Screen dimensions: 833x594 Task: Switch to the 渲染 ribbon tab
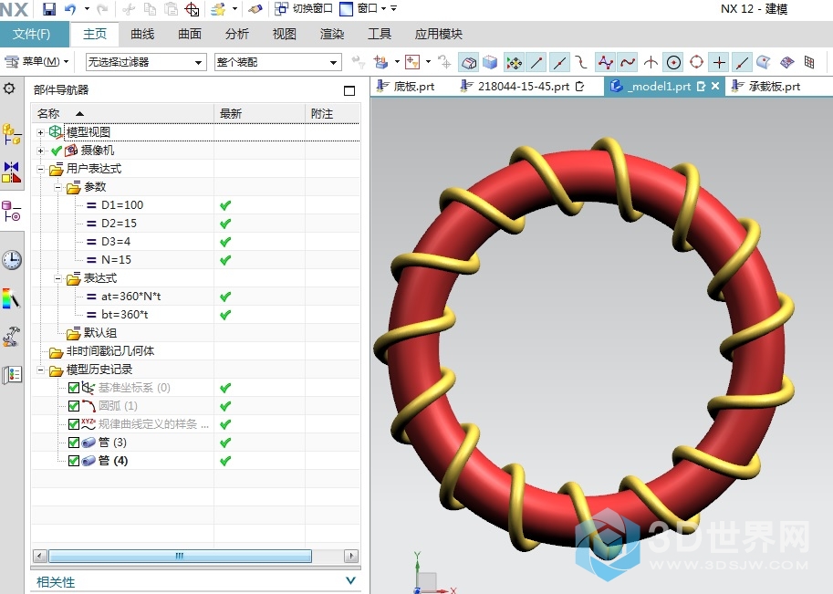(332, 34)
